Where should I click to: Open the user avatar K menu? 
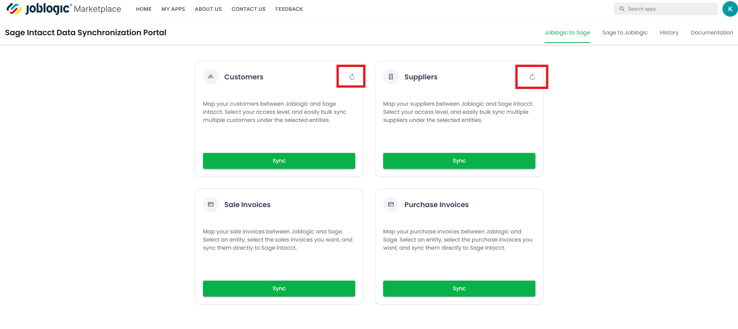tap(730, 9)
